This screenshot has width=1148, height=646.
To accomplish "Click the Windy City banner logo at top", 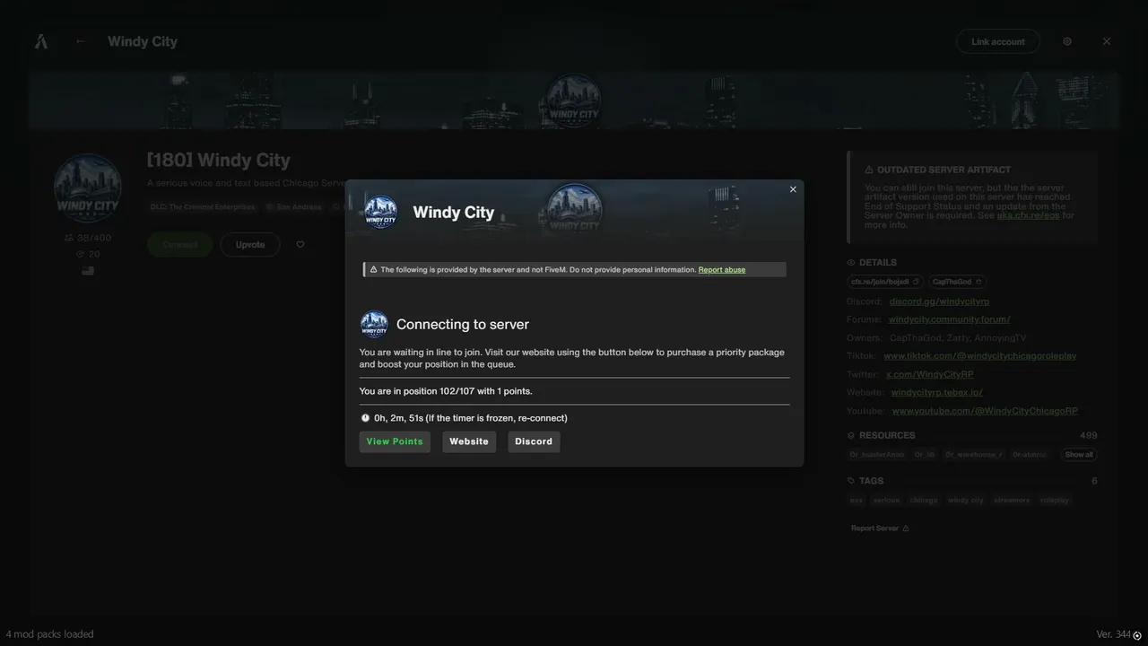I will coord(574,100).
